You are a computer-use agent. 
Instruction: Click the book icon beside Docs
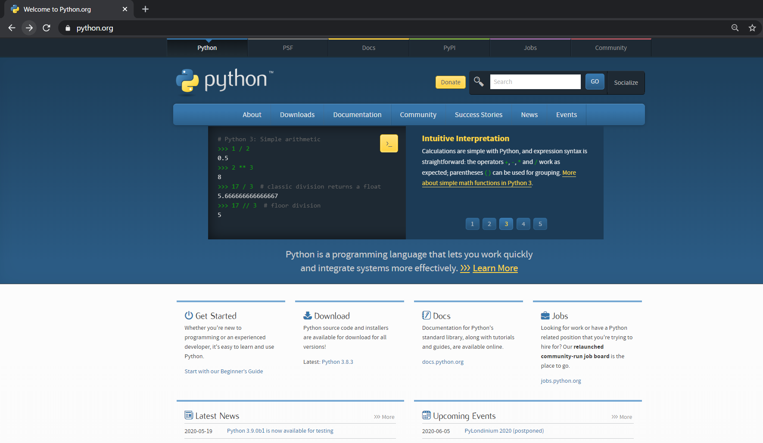point(426,315)
